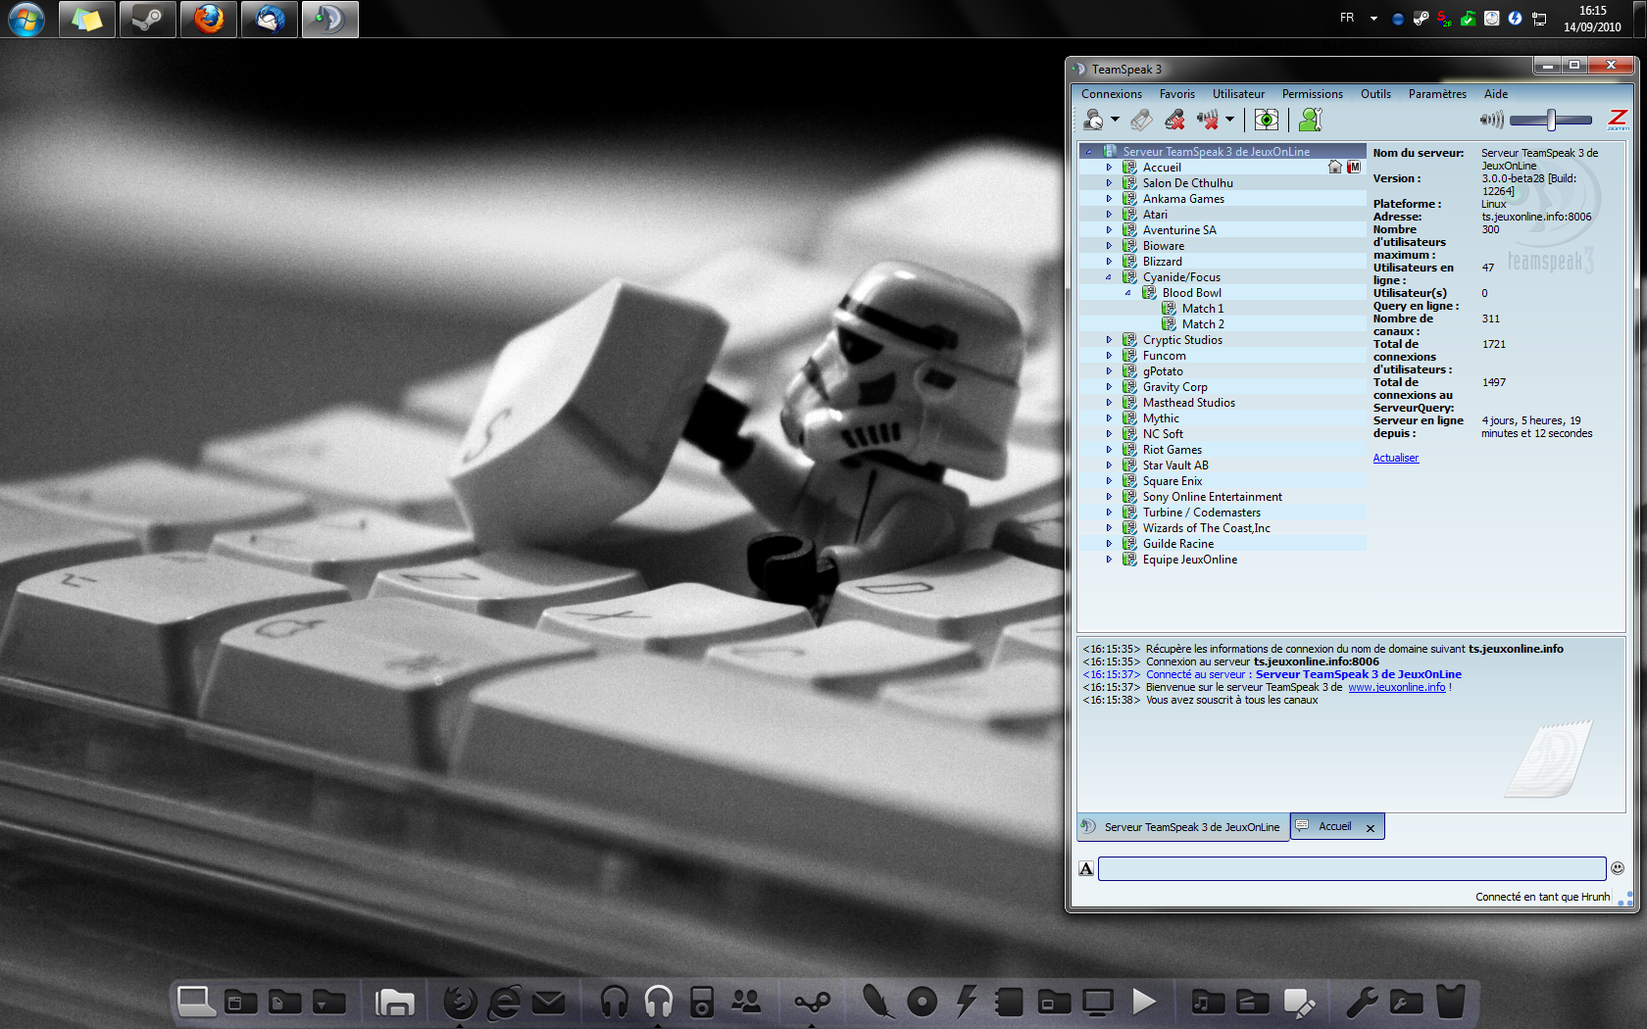Open the Favoris menu

1176,94
